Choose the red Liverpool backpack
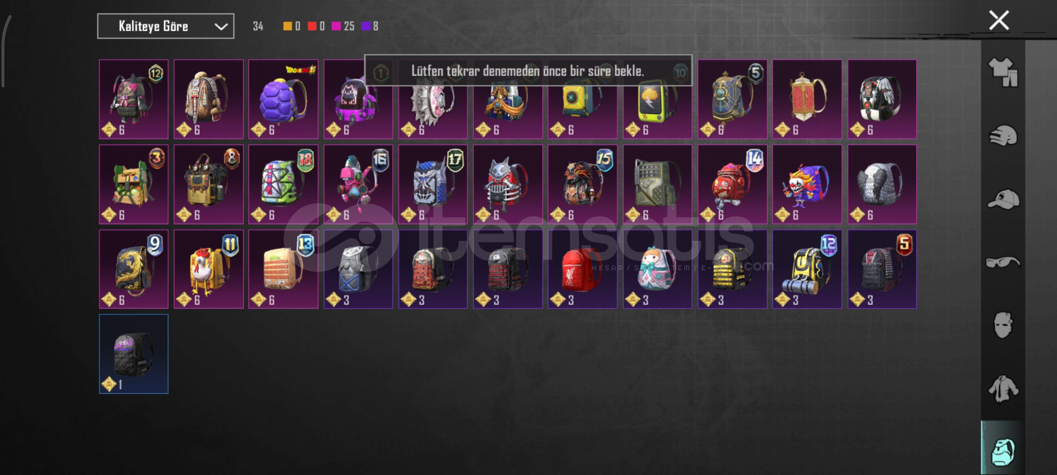The width and height of the screenshot is (1057, 475). 582,269
